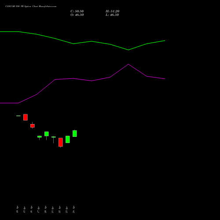Screen dimensions: 220x220
Task: Select the thin green candlestick for 17 Apr
Action: (x=40, y=137)
